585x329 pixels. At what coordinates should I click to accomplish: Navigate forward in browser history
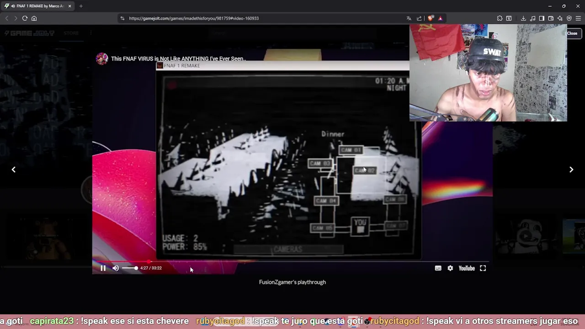pyautogui.click(x=16, y=18)
